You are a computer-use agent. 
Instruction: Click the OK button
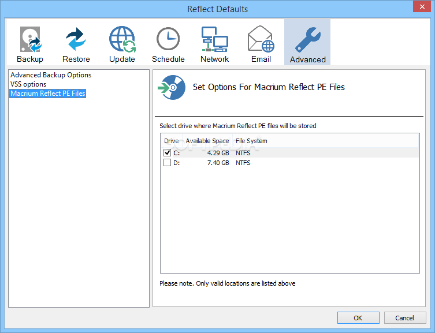click(358, 318)
